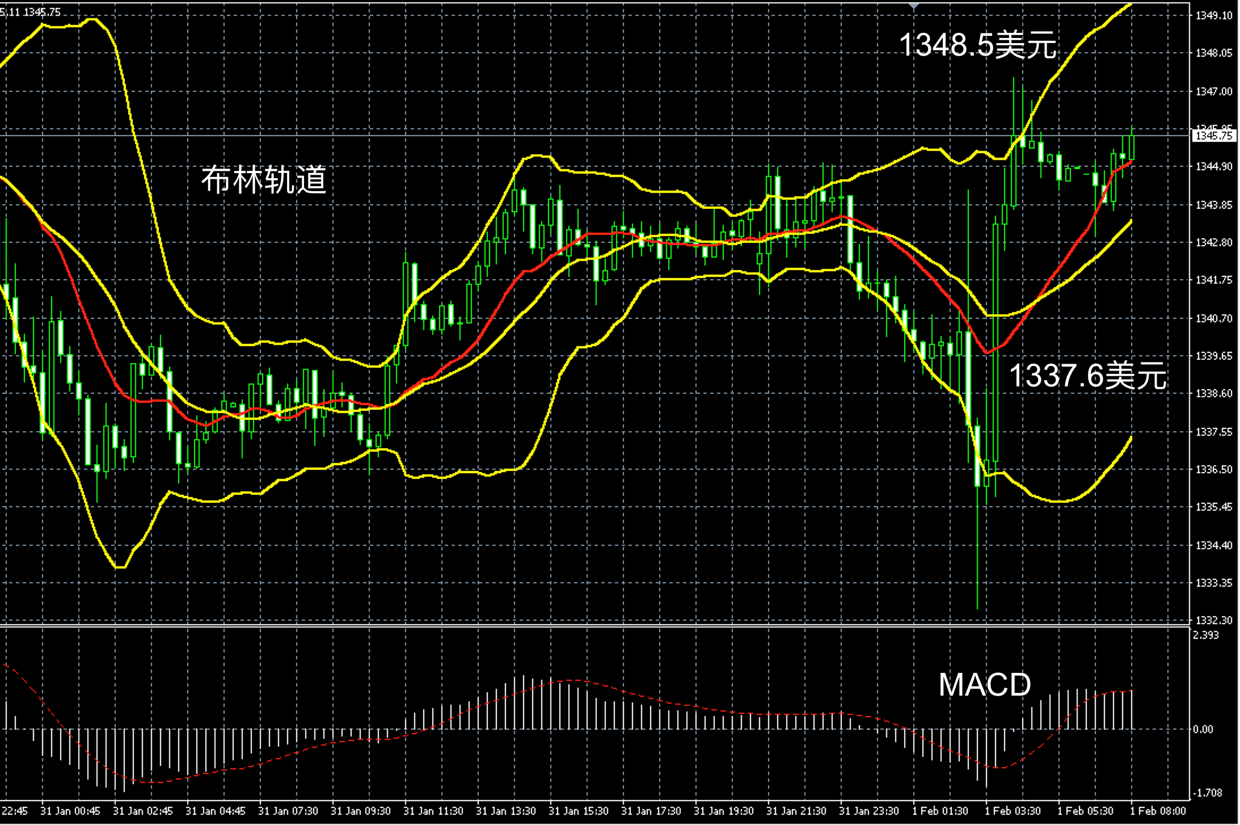The image size is (1240, 825).
Task: Click the 1336.50 price axis label
Action: click(1213, 469)
